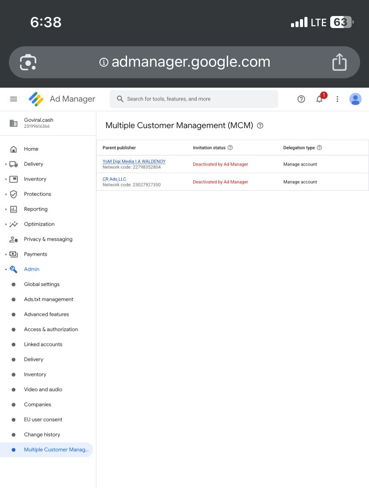The image size is (369, 488).
Task: Open the notifications bell
Action: [x=320, y=99]
